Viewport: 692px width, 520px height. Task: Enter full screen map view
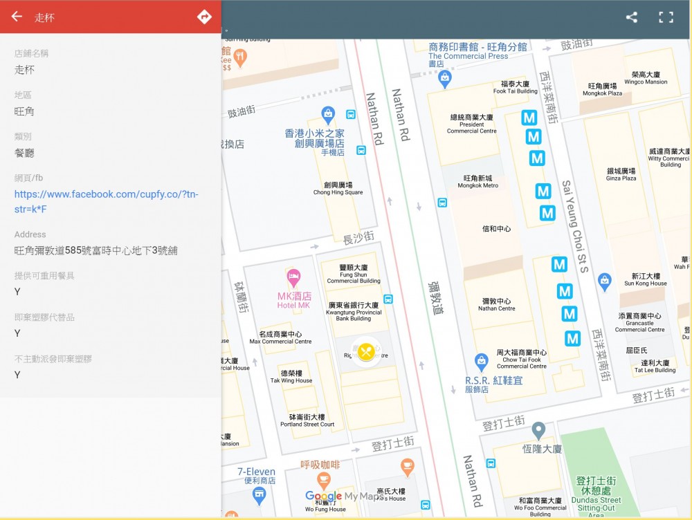666,17
